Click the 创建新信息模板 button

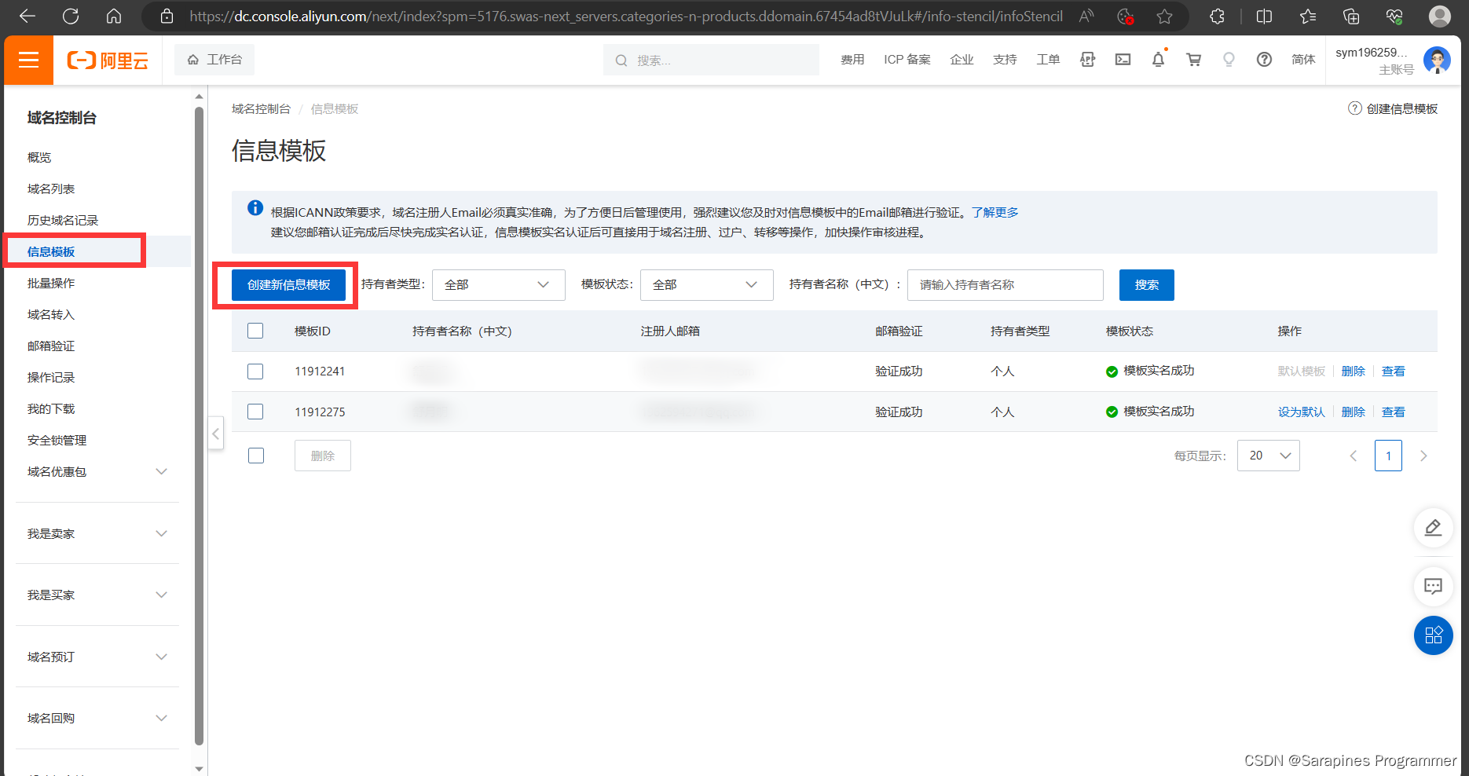click(288, 285)
